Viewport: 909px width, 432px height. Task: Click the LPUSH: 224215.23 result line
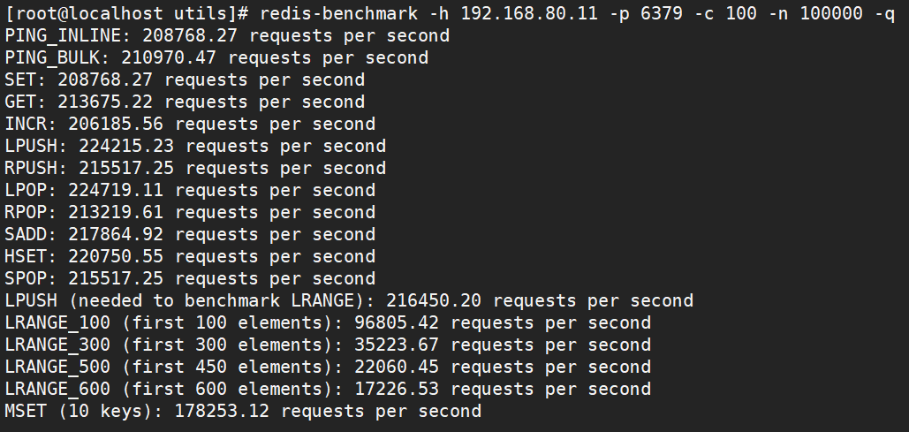point(195,146)
